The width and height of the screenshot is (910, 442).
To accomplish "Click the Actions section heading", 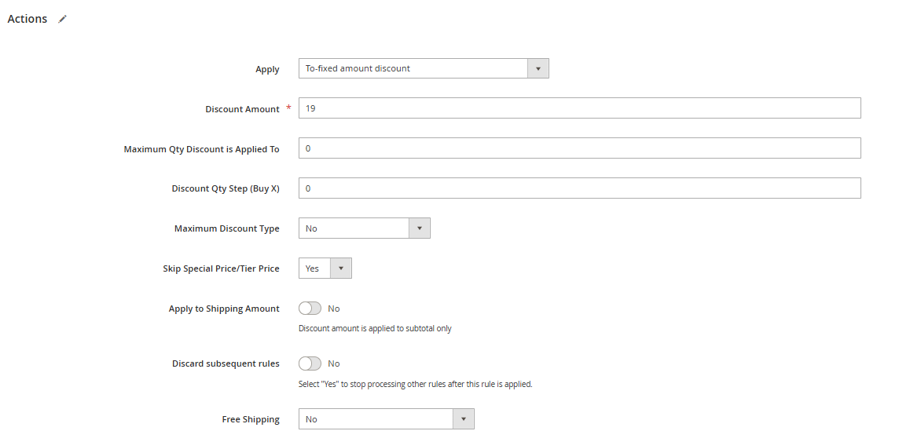I will 28,19.
